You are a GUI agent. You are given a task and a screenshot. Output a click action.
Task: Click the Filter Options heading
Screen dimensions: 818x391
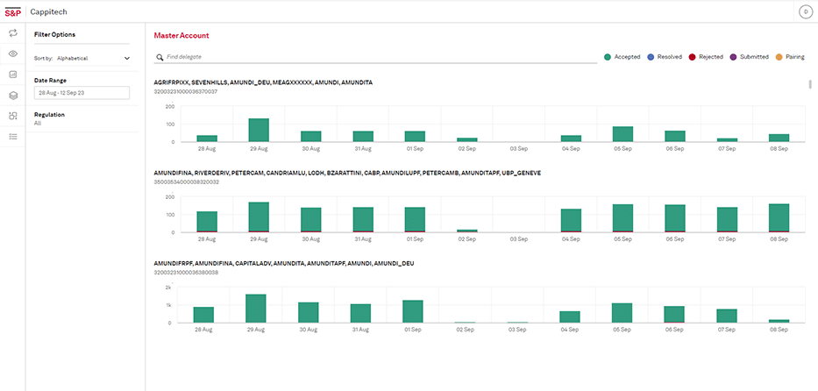click(x=54, y=35)
